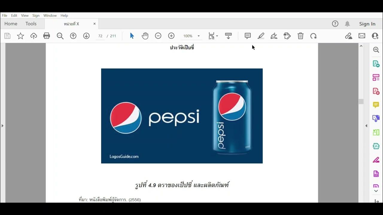
Task: Open the Window menu
Action: tap(50, 16)
